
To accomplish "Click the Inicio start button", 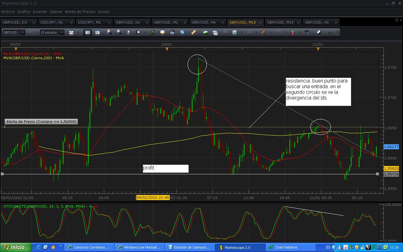I will [16, 247].
